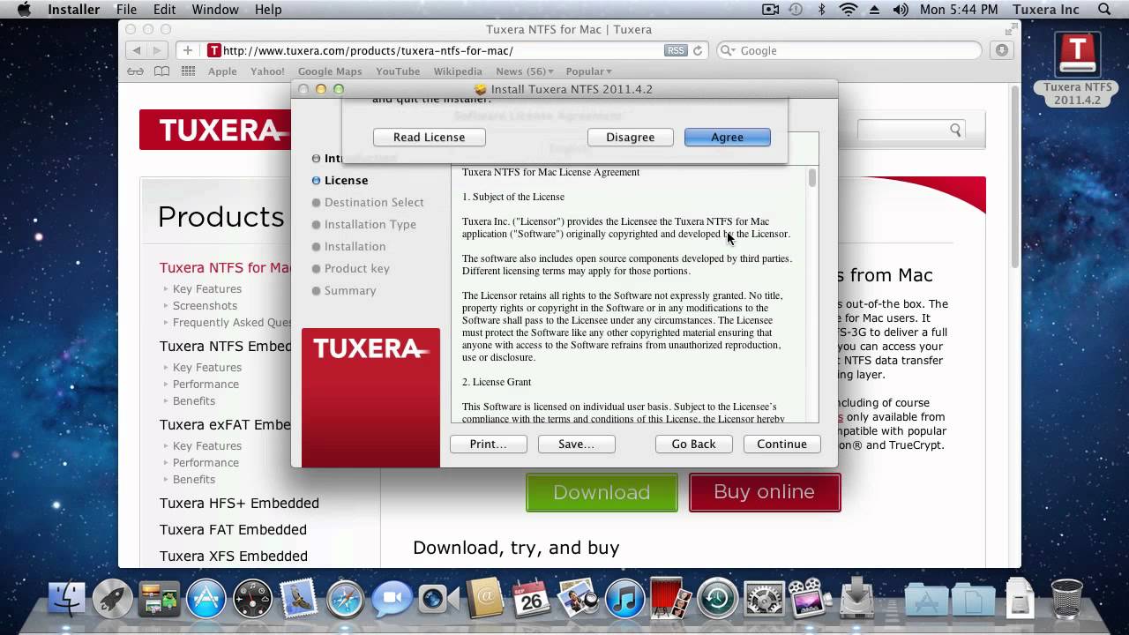Image resolution: width=1129 pixels, height=635 pixels.
Task: Open the Yahoo! bookmark
Action: pos(267,71)
